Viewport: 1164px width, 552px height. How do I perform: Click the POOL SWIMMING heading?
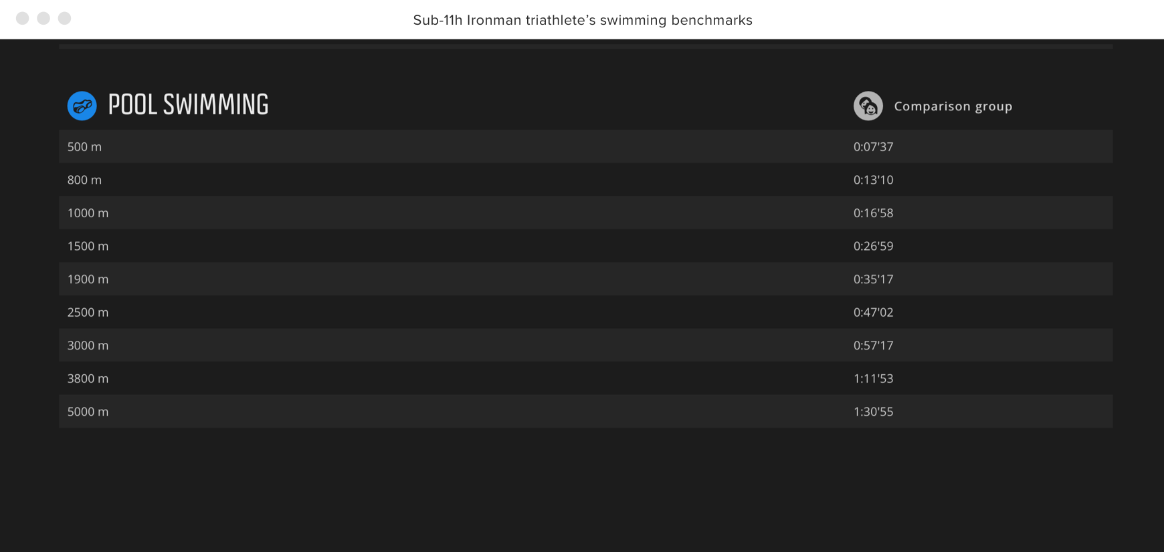[188, 105]
